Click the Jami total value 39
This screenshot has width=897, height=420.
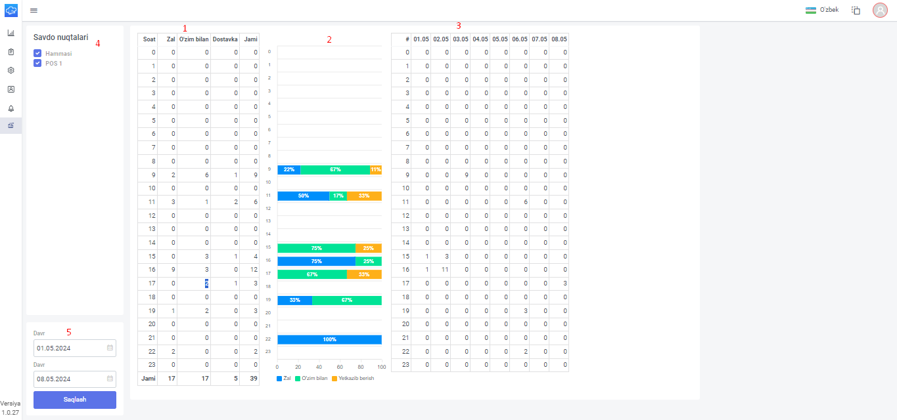point(253,379)
